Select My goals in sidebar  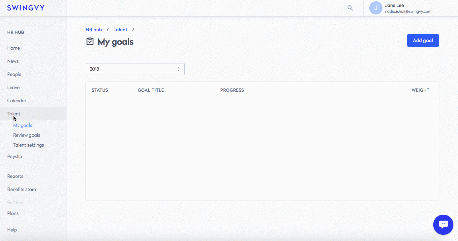(22, 125)
